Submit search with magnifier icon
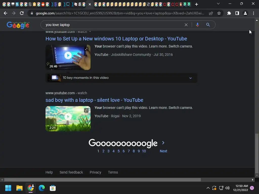This screenshot has height=194, width=259. (208, 25)
